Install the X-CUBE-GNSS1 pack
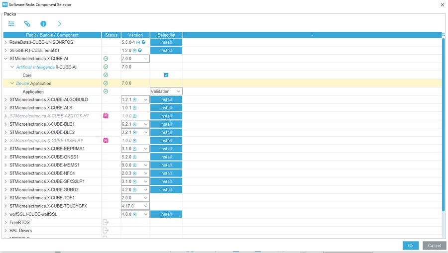The image size is (448, 253). [x=166, y=157]
